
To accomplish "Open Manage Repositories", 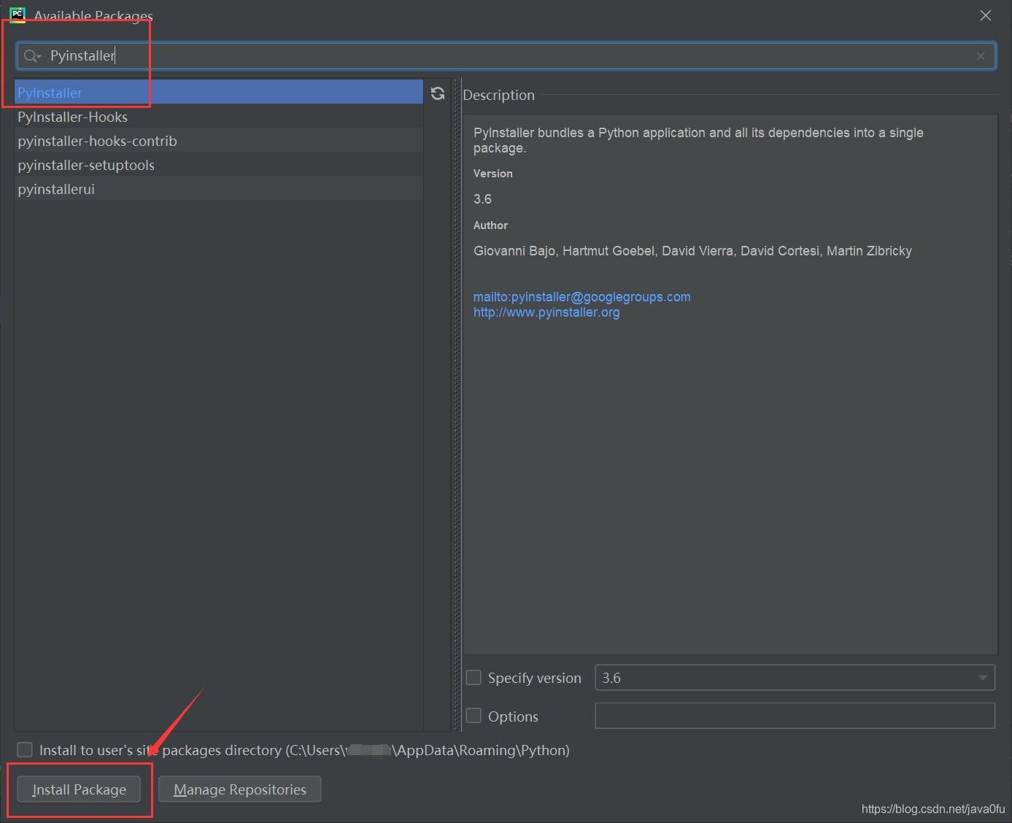I will (240, 789).
